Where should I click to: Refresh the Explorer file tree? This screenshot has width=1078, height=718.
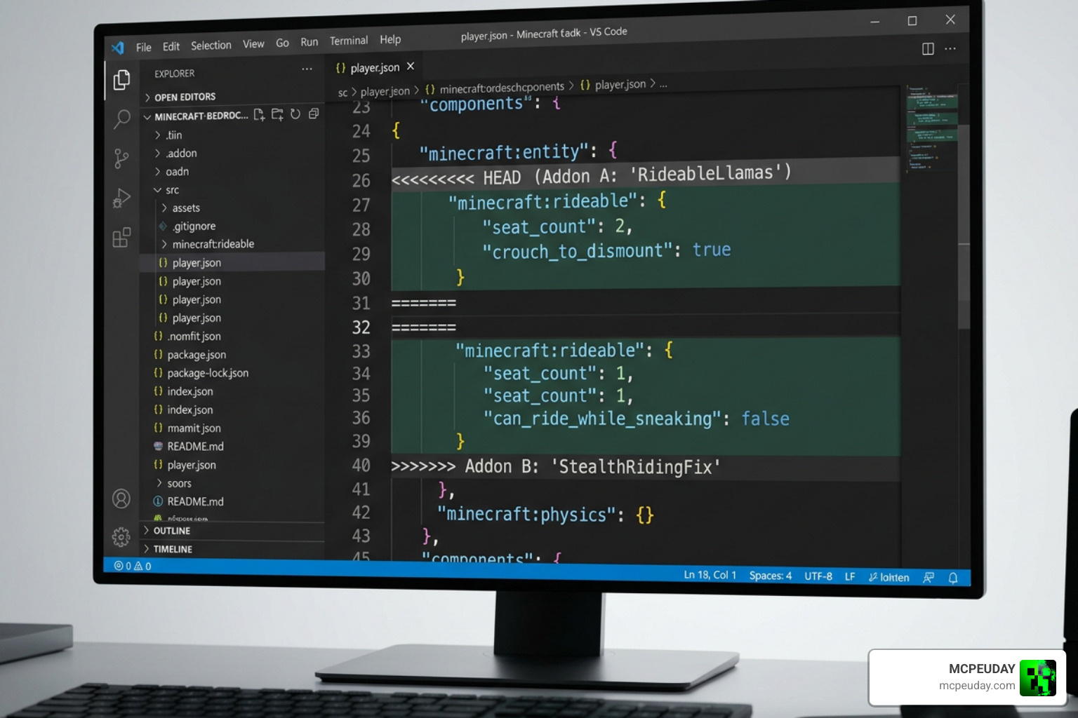pos(295,114)
